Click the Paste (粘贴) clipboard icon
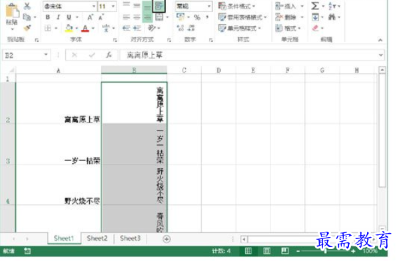397x261 pixels. coord(11,11)
